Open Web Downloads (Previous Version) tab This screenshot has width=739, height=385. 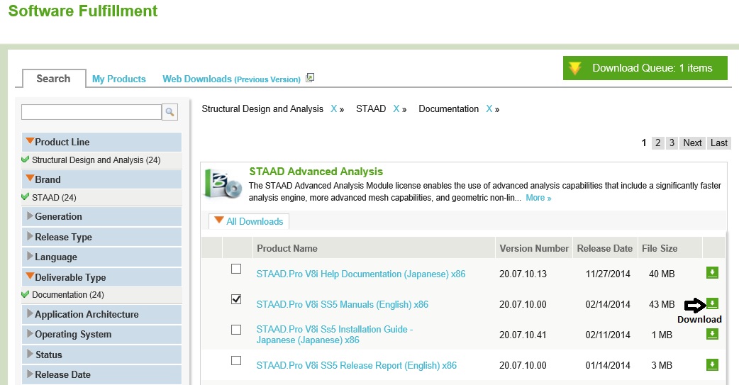231,79
